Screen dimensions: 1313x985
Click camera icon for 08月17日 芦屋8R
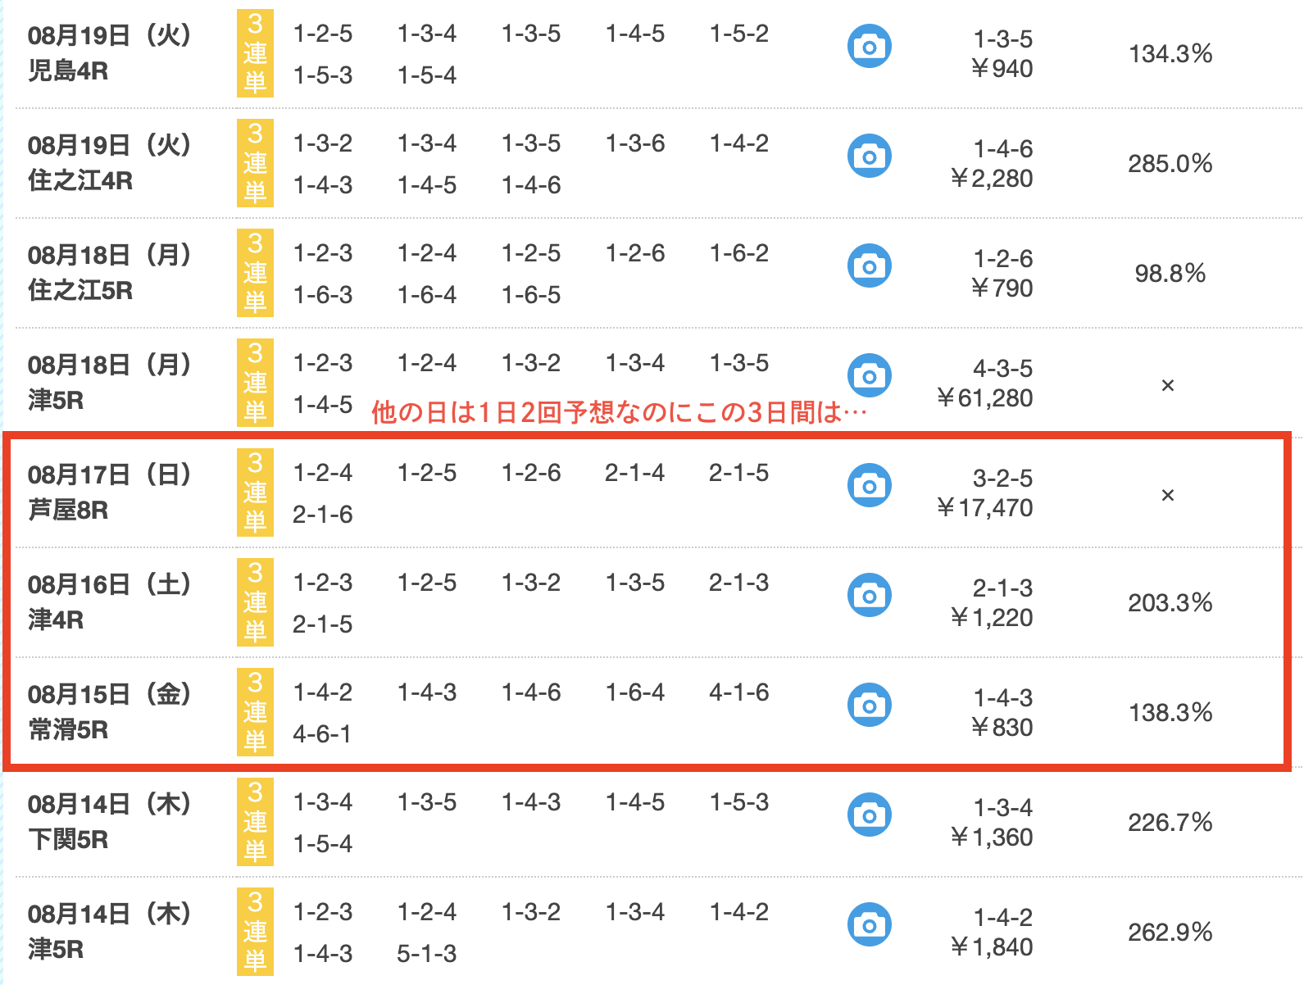tap(869, 486)
